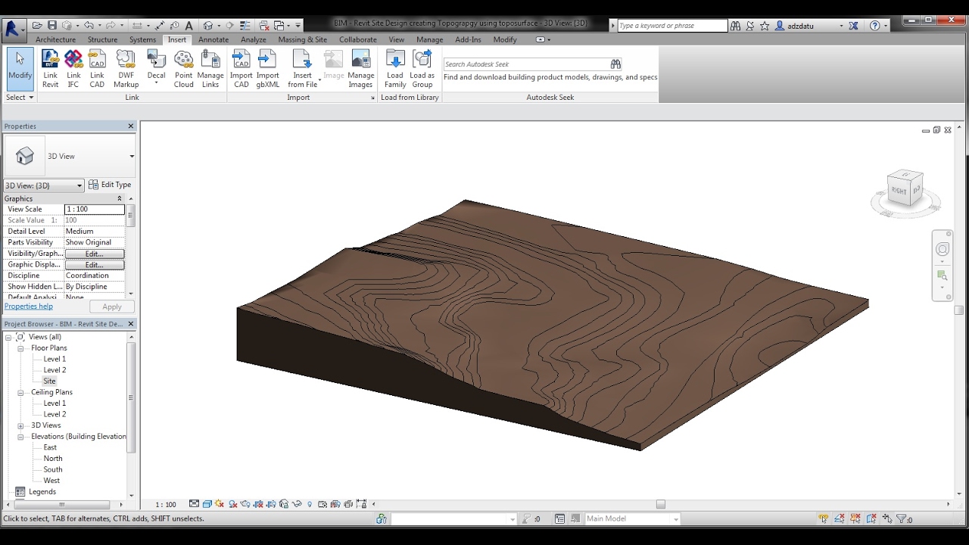Screen dimensions: 969x545
Task: Switch to the Massing & Site tab
Action: coord(302,39)
